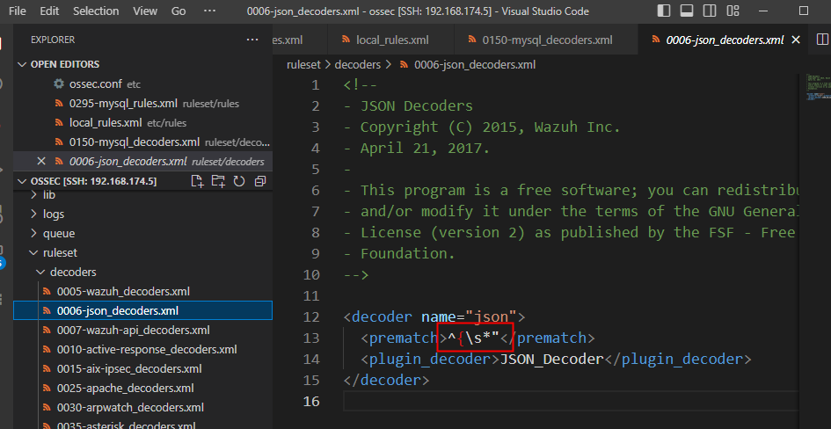The image size is (831, 429).
Task: Click 0006-json_decoders.xml in breadcrumb
Action: (x=475, y=65)
